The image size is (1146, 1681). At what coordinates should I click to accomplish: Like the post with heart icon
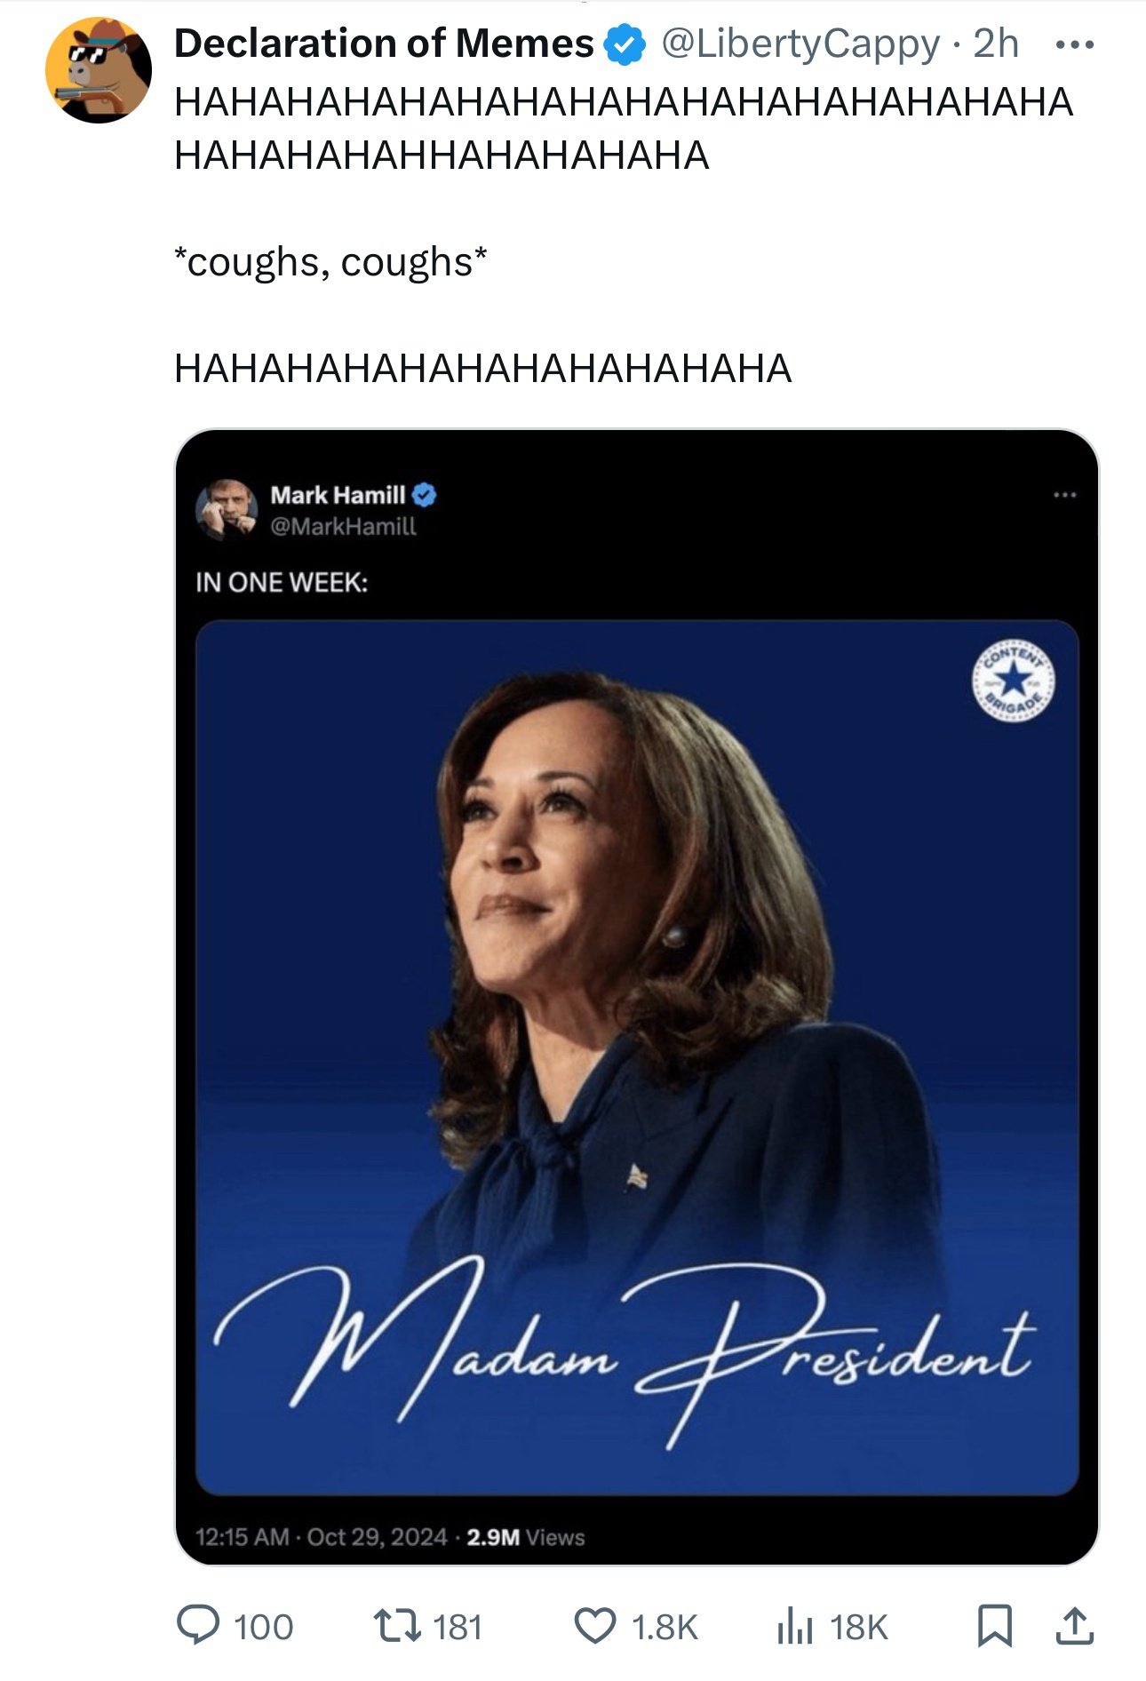click(x=594, y=1626)
